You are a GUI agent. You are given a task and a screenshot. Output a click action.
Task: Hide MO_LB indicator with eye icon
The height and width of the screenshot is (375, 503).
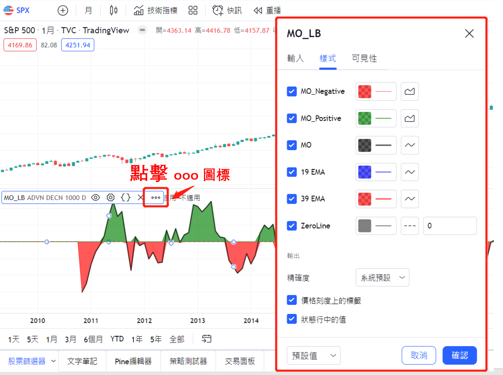tap(96, 197)
